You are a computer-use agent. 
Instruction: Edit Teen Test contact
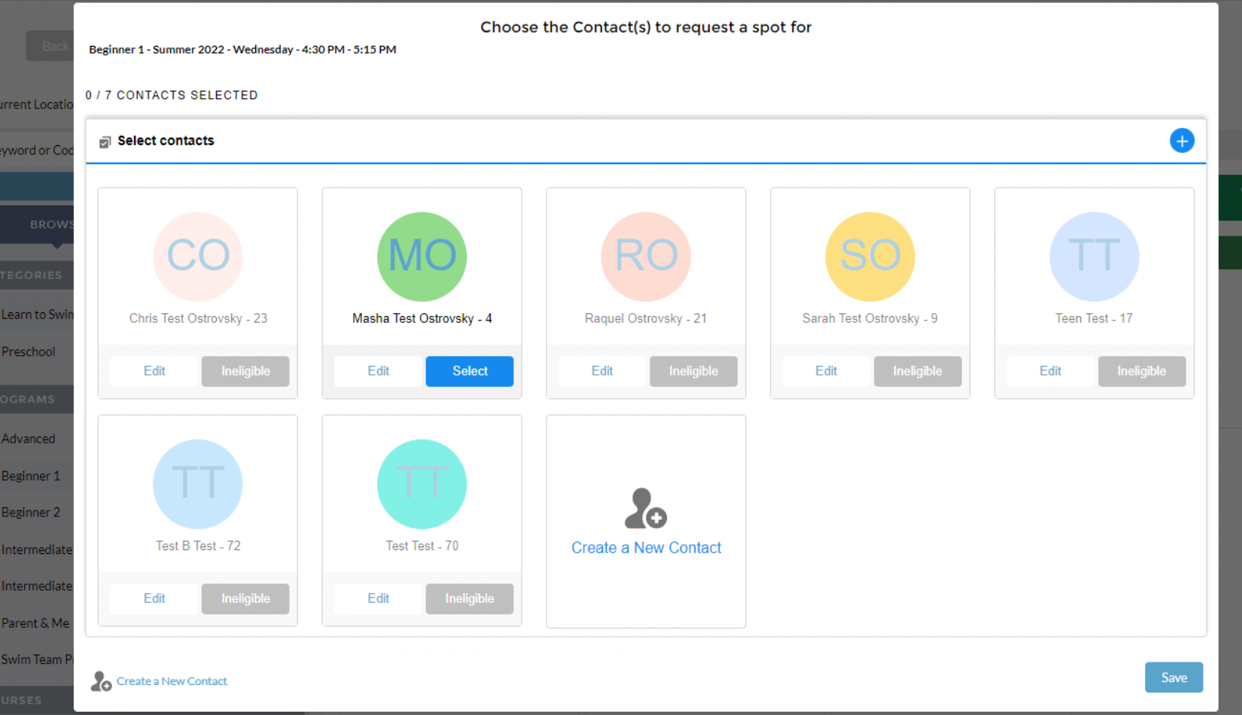coord(1050,371)
